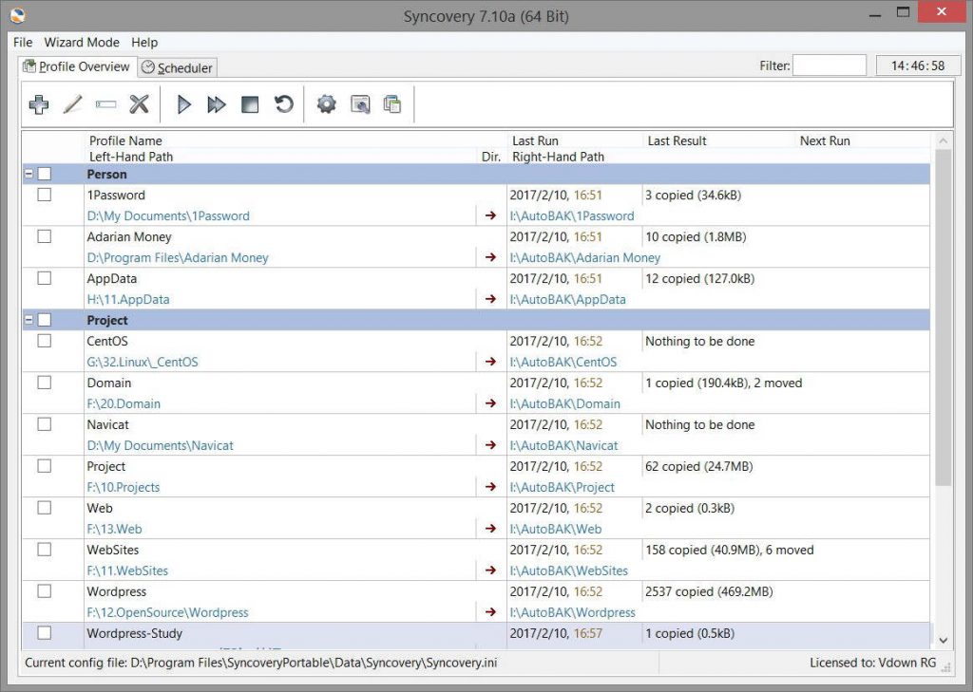The width and height of the screenshot is (973, 692).
Task: Click the double-arrow run in background icon
Action: click(x=217, y=104)
